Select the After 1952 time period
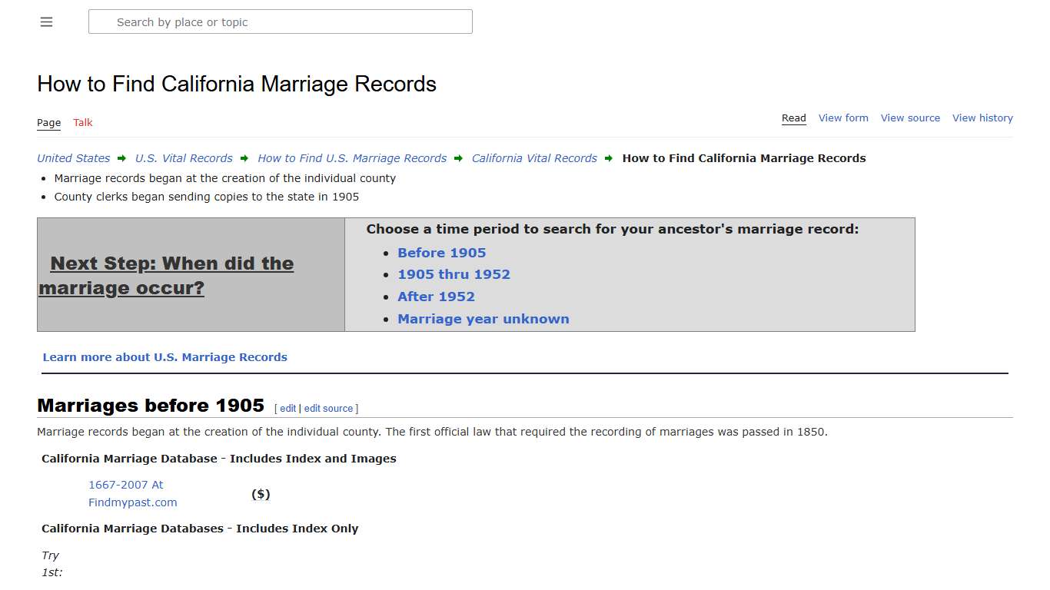Image resolution: width=1050 pixels, height=590 pixels. coord(436,297)
